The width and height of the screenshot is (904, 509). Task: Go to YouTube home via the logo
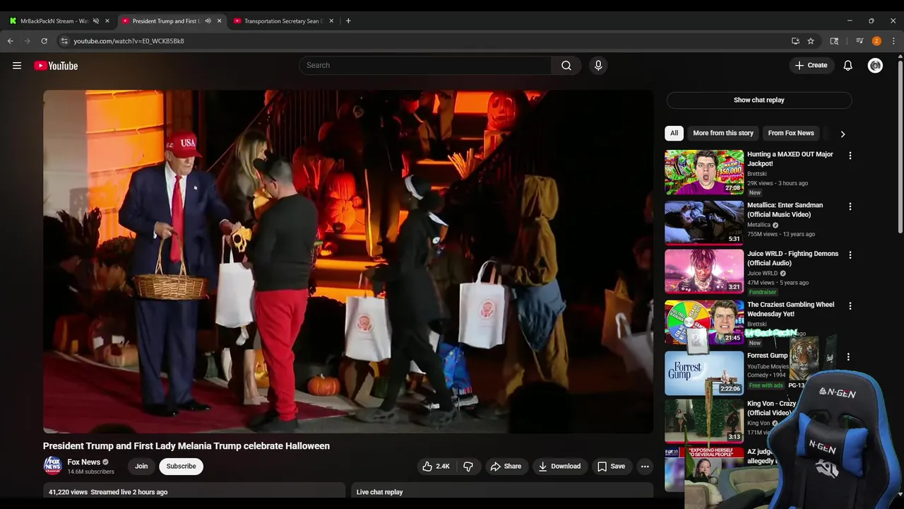56,66
